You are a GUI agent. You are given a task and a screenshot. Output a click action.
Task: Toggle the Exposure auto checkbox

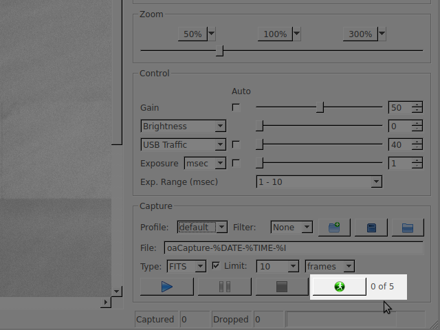tap(236, 163)
